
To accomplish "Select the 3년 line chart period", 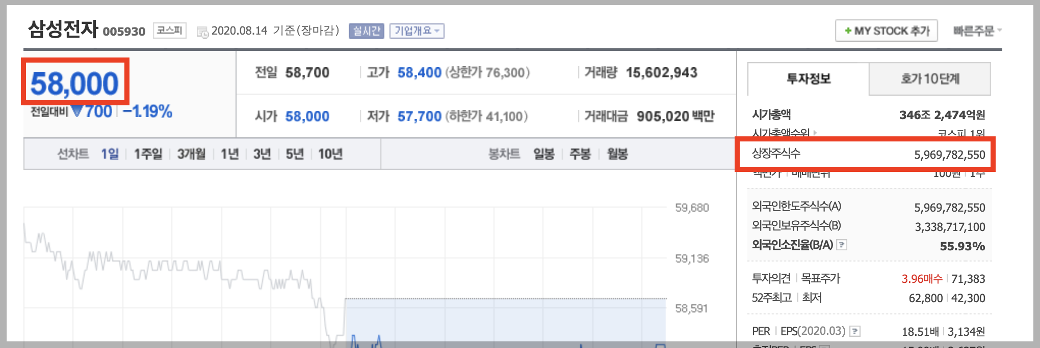I will [262, 154].
